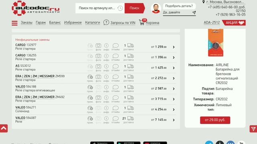Expand offers for CARGO 136255
The width and height of the screenshot is (257, 144).
coord(173,58)
